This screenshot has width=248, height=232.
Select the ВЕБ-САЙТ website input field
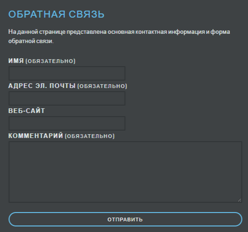(x=67, y=123)
